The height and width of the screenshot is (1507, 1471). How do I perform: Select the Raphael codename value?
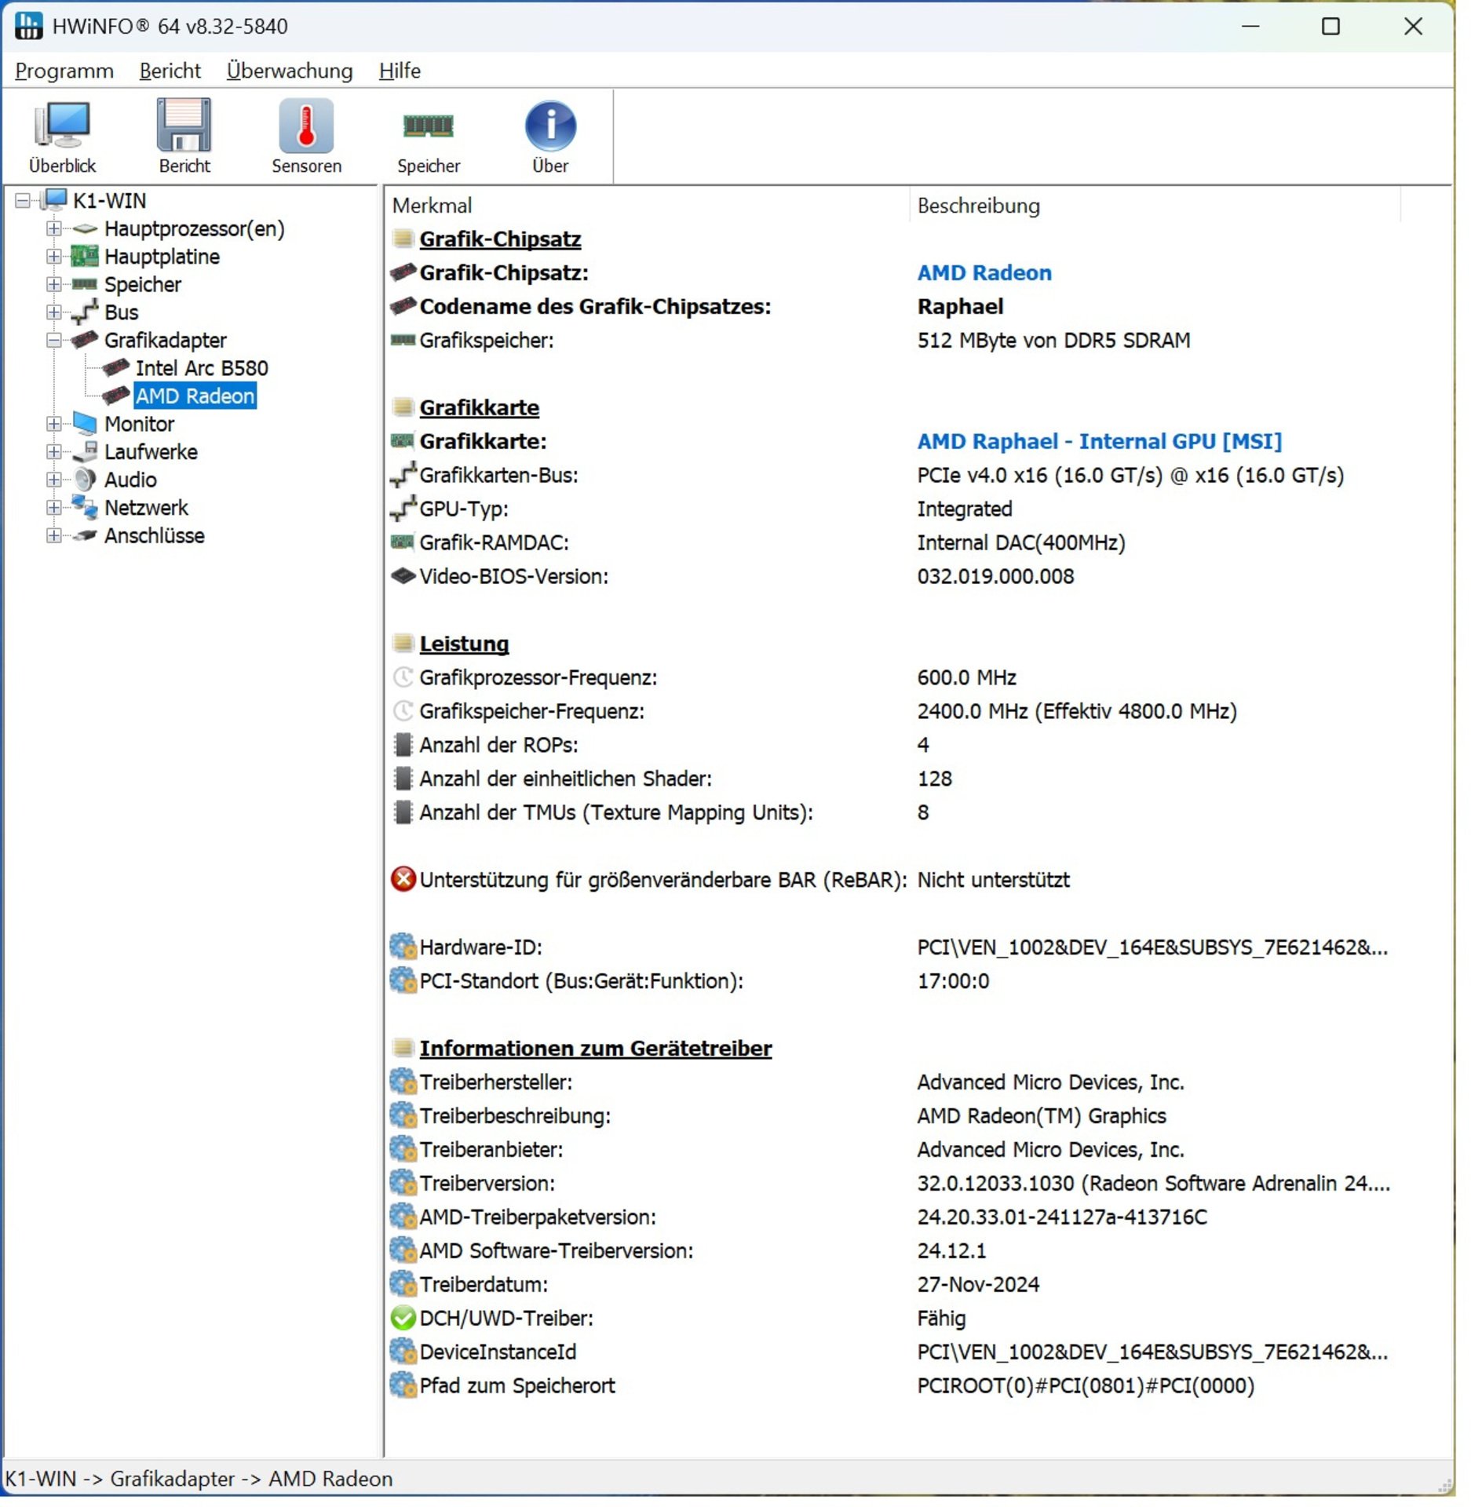pyautogui.click(x=962, y=307)
